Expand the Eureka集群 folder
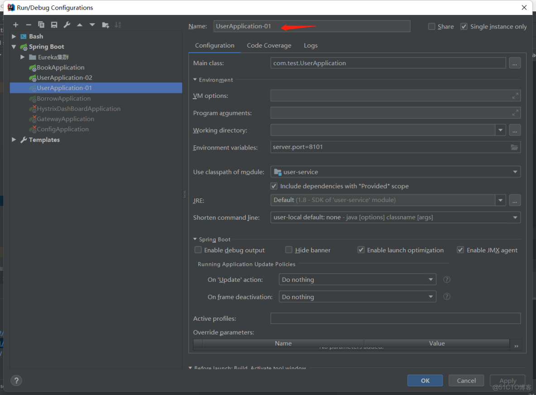The image size is (536, 395). pyautogui.click(x=22, y=57)
